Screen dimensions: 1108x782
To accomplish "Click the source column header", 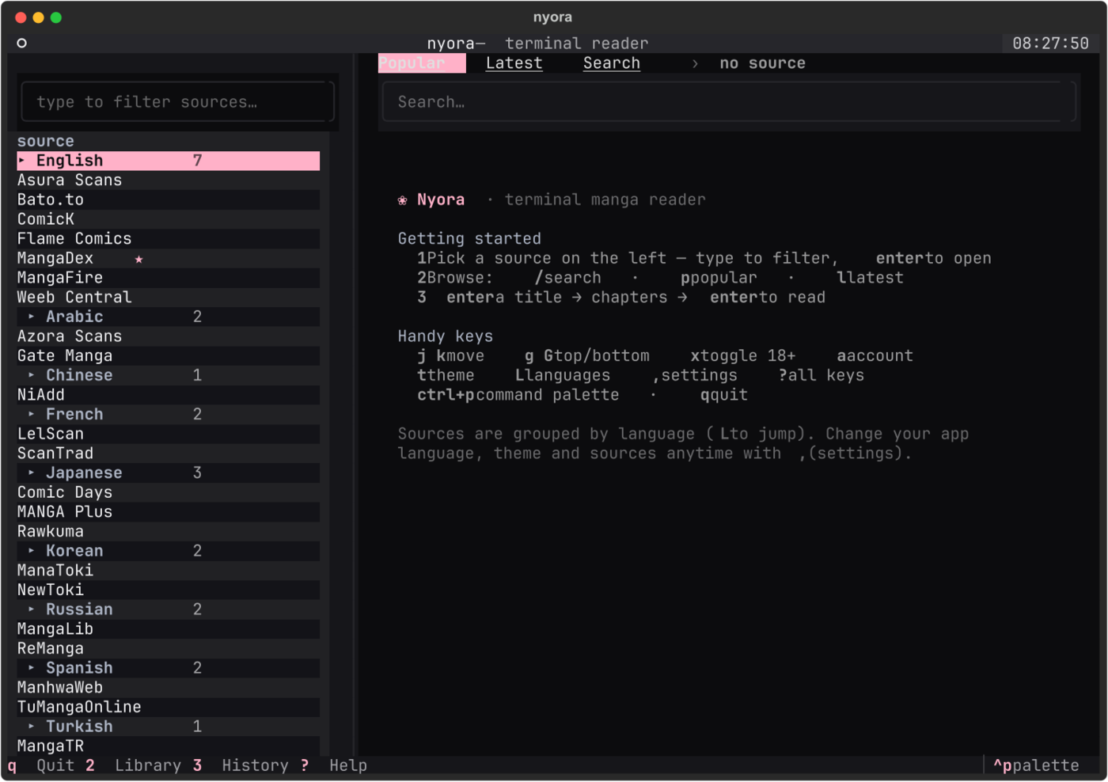I will [x=46, y=141].
